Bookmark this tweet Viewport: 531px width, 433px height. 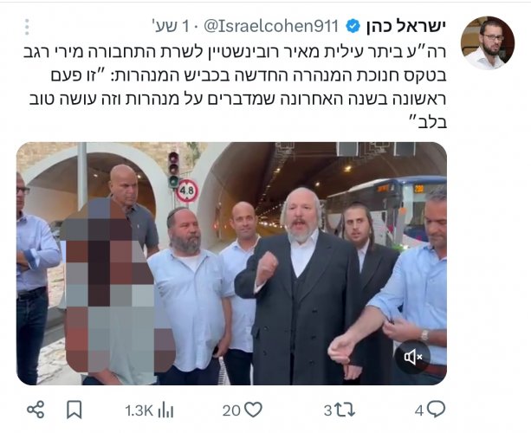(74, 410)
